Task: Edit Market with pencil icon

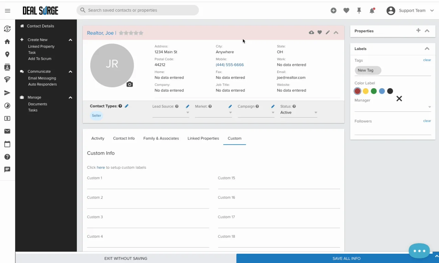Action: pos(230,107)
